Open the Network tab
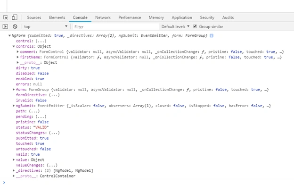Screen dimensions: 294x185 coord(103,17)
